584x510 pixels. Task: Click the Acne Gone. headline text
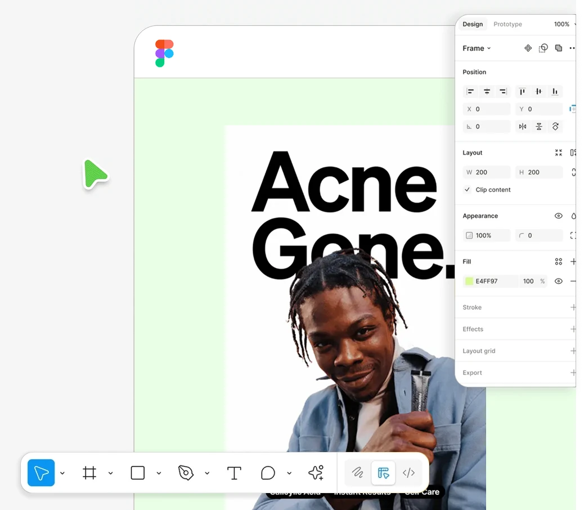pyautogui.click(x=353, y=214)
